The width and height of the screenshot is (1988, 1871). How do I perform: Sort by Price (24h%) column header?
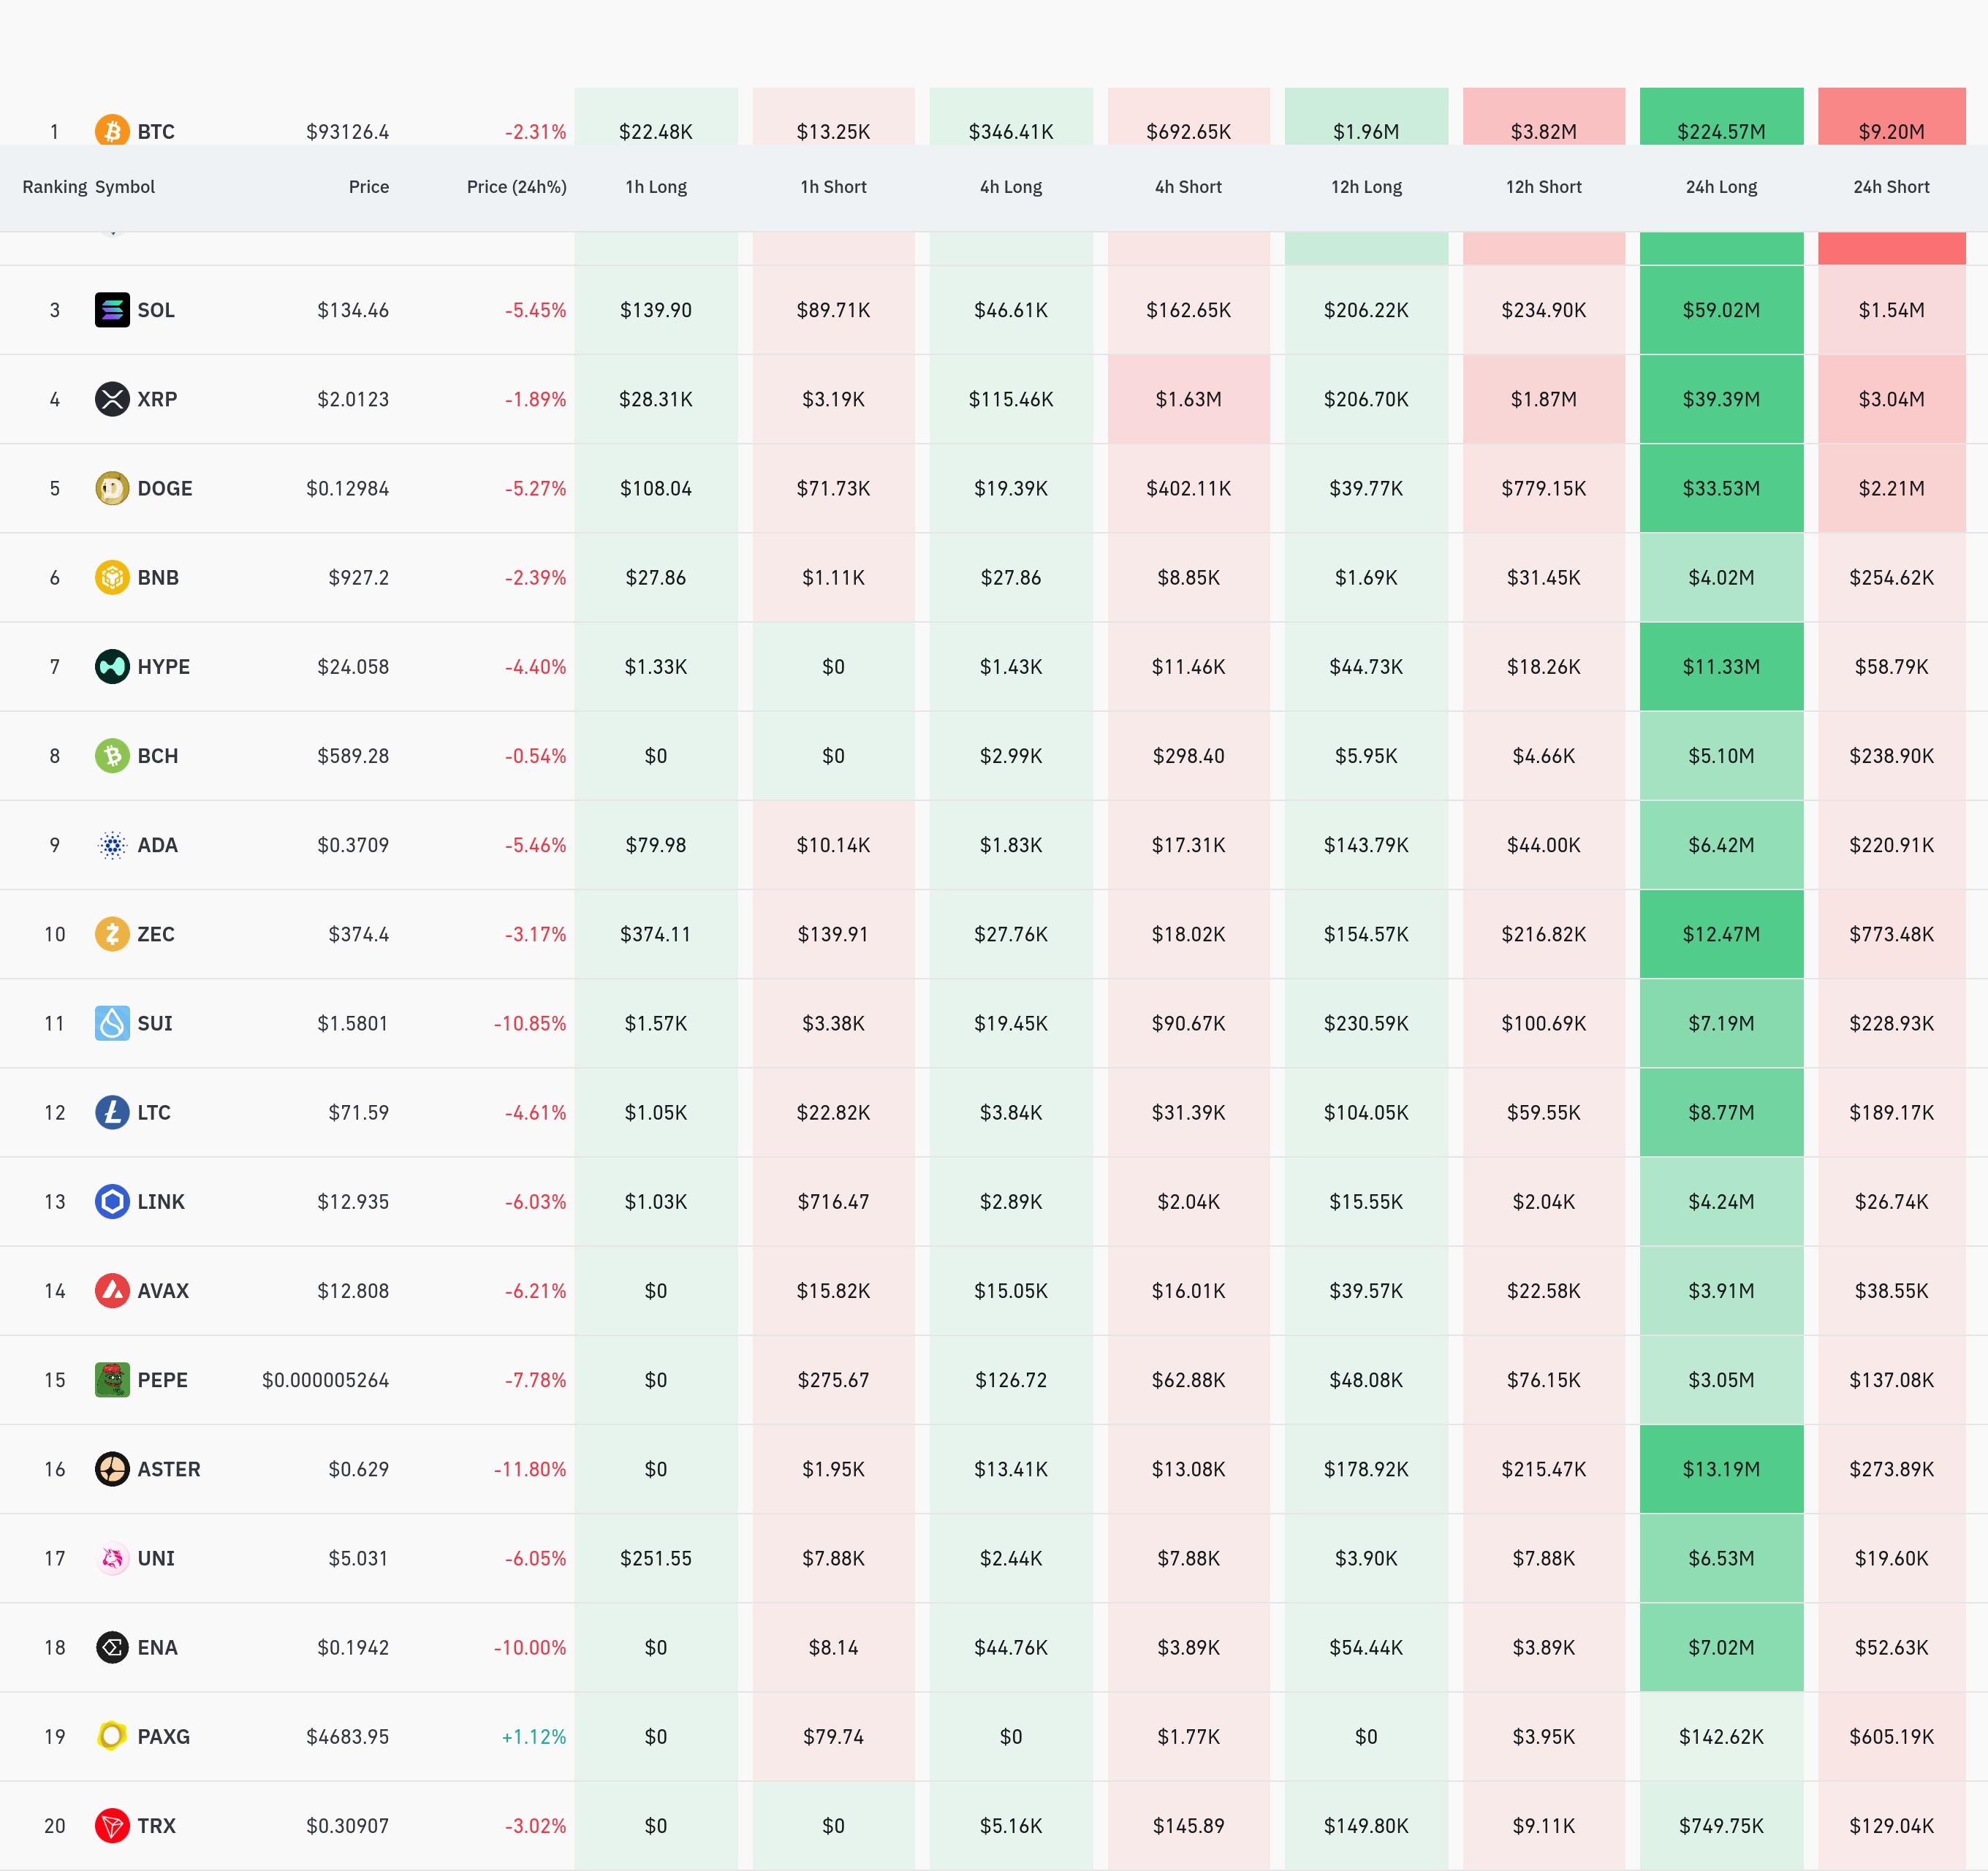(x=516, y=187)
